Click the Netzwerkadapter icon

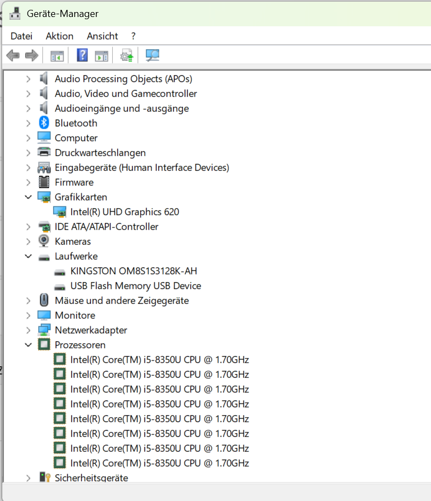tap(44, 330)
